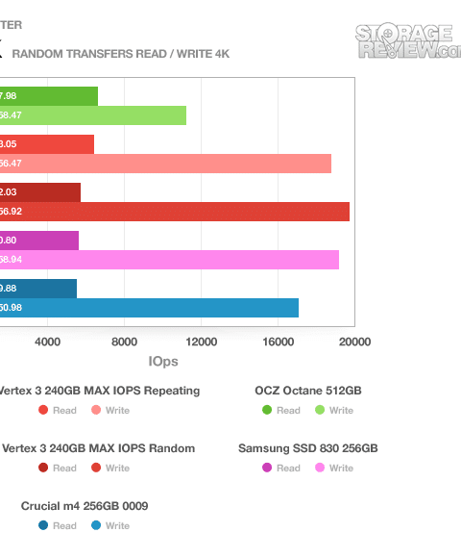Click the blue 50.98 write bar
This screenshot has height=558, width=461.
point(149,308)
